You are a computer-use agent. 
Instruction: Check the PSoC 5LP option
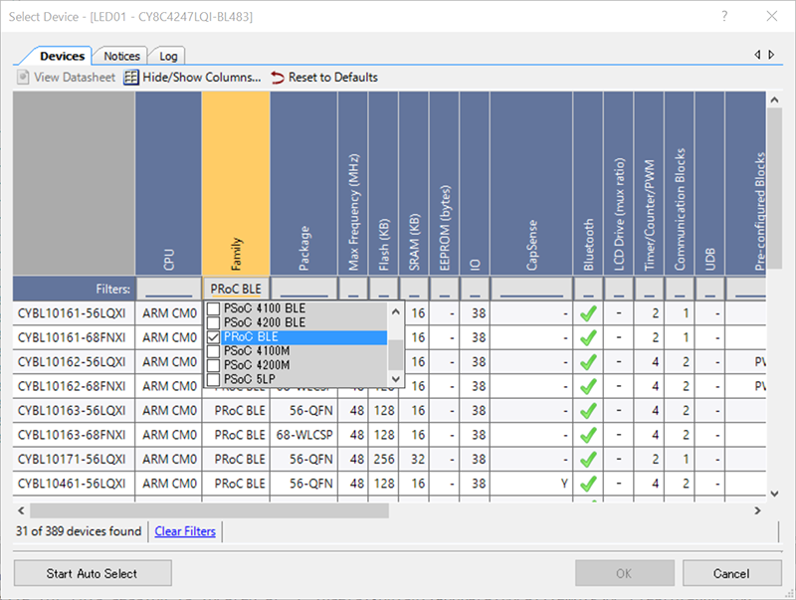(x=214, y=380)
